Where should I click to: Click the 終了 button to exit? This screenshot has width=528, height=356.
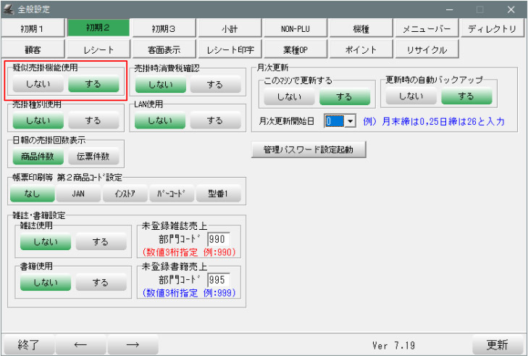pyautogui.click(x=29, y=345)
